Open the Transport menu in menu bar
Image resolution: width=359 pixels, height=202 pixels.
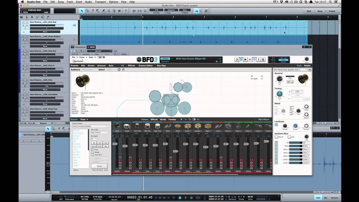pyautogui.click(x=100, y=2)
